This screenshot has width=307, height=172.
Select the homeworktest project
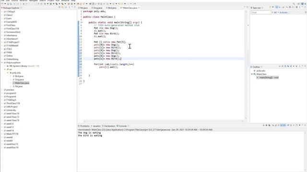pyautogui.click(x=13, y=32)
